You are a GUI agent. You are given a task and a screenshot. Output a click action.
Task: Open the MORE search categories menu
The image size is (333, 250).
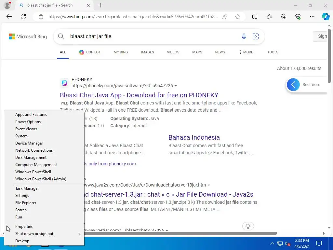pos(246,52)
